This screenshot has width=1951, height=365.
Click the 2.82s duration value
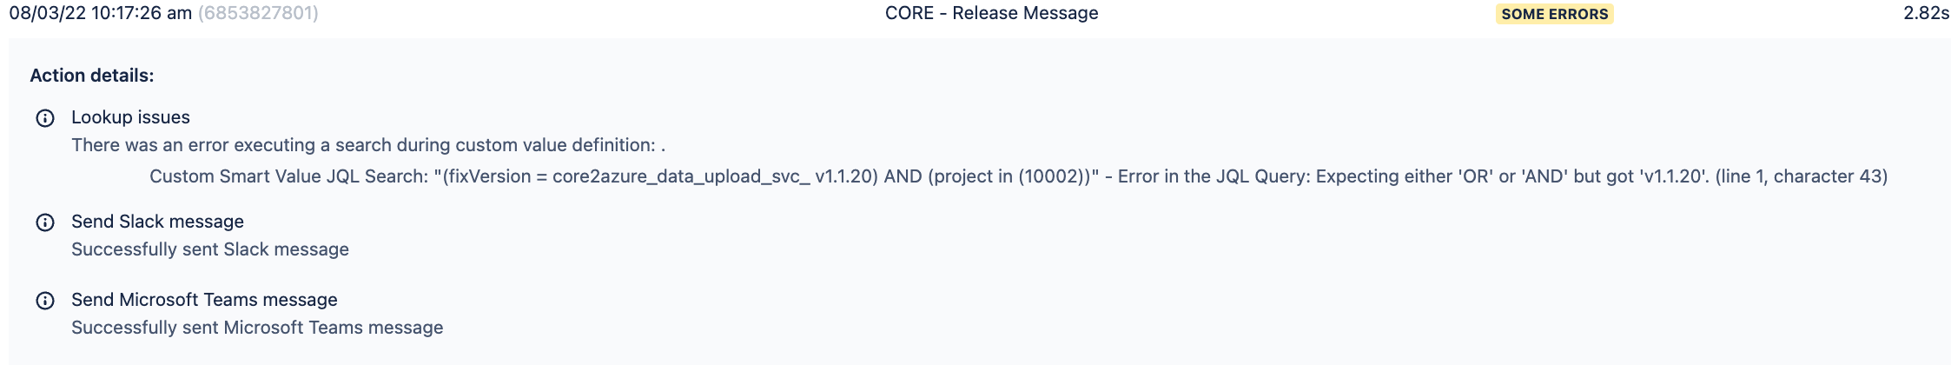pos(1926,13)
